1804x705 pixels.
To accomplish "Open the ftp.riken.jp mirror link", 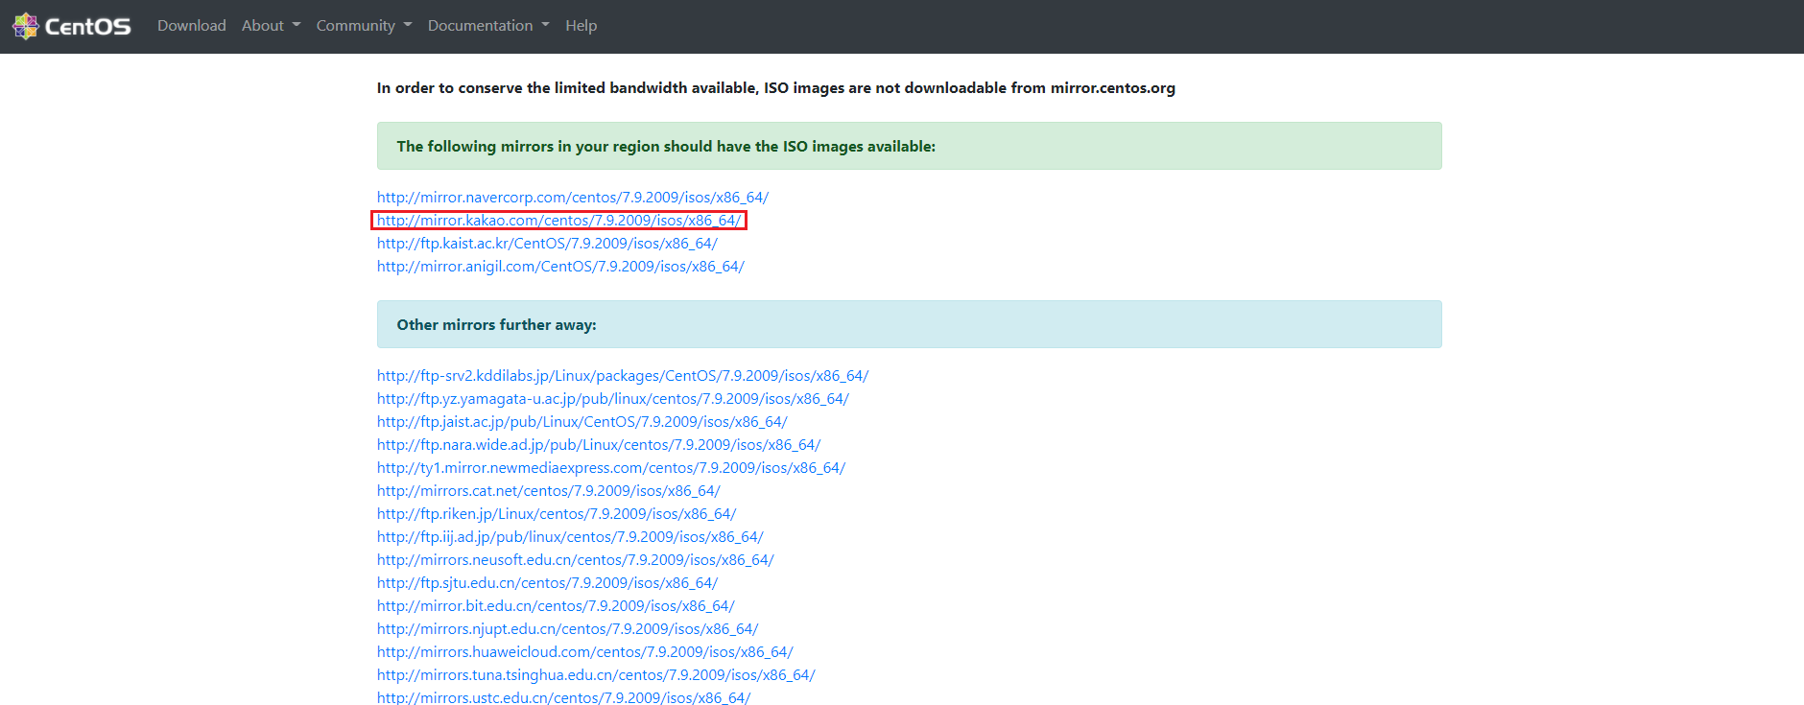I will click(557, 514).
